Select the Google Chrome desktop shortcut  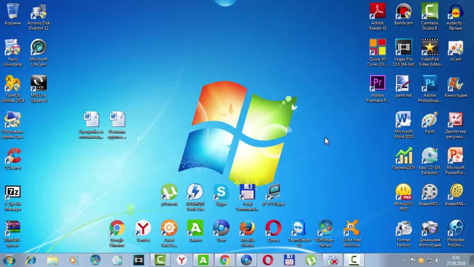click(117, 228)
